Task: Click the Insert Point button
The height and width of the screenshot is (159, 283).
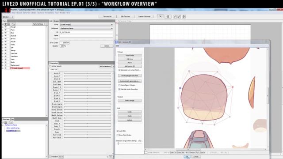Action: point(130,56)
